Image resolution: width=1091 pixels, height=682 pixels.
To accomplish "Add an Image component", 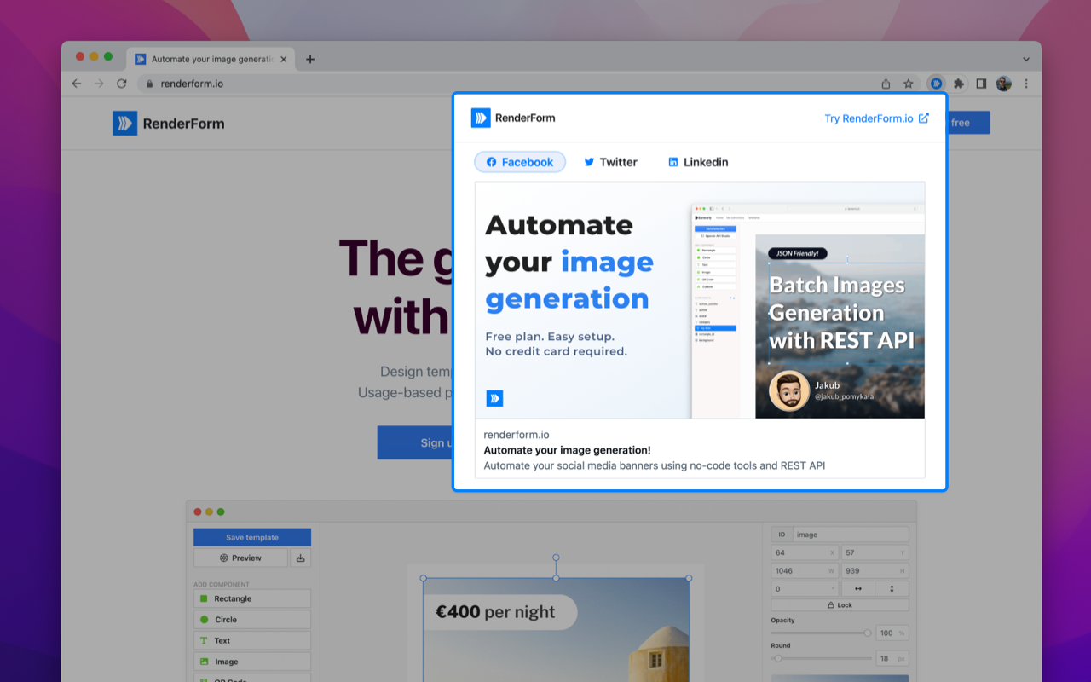I will coord(251,661).
